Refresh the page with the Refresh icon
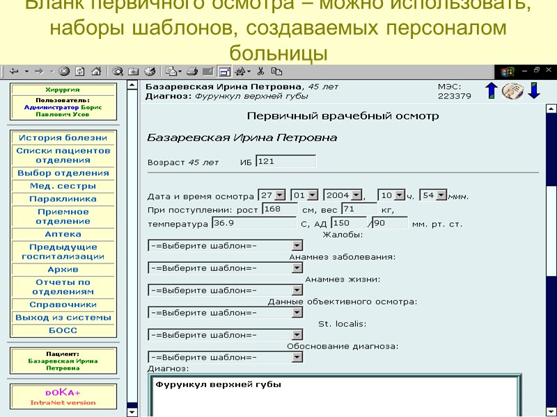557x417 pixels. click(80, 72)
